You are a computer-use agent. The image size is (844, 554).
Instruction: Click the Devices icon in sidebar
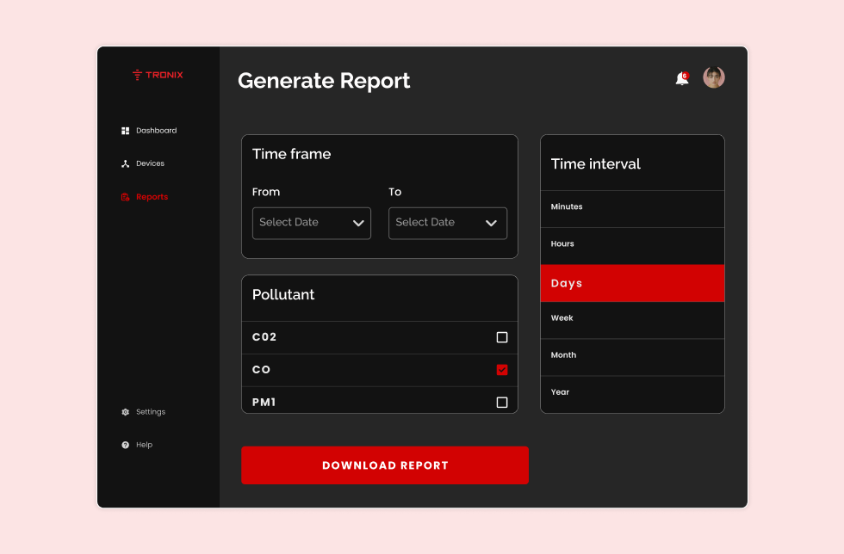[125, 163]
